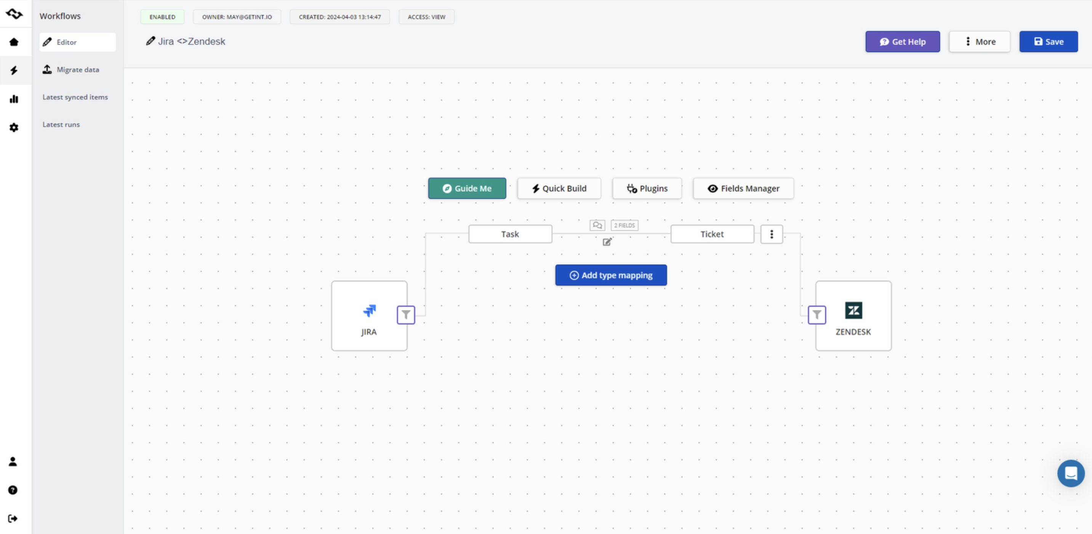Switch to Latest runs
This screenshot has height=534, width=1092.
coord(61,124)
